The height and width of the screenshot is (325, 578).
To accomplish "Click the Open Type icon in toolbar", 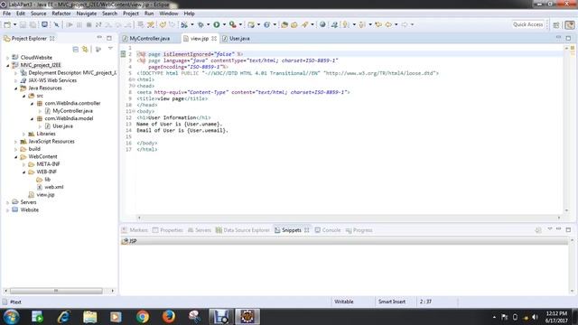I will 284,24.
